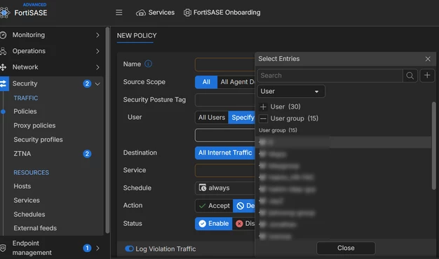Click the always schedule clock icon
439x259 pixels.
coord(203,188)
